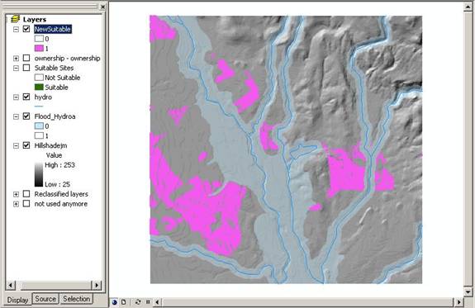
Task: Click the Refresh map icon
Action: click(138, 302)
